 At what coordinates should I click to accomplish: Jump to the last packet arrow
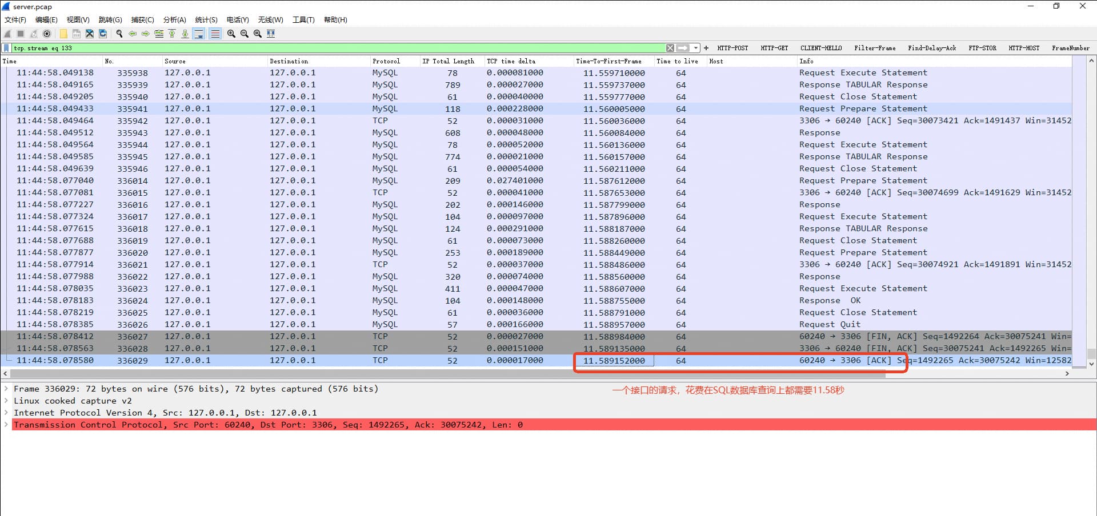coord(185,34)
